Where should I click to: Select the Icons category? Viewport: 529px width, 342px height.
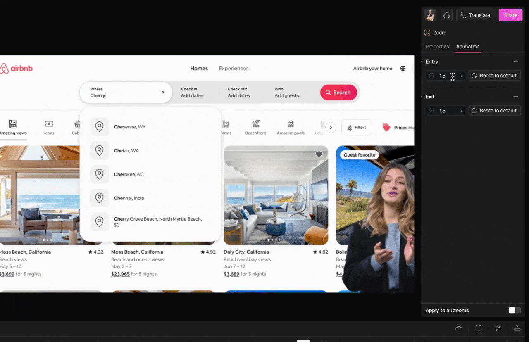[49, 127]
